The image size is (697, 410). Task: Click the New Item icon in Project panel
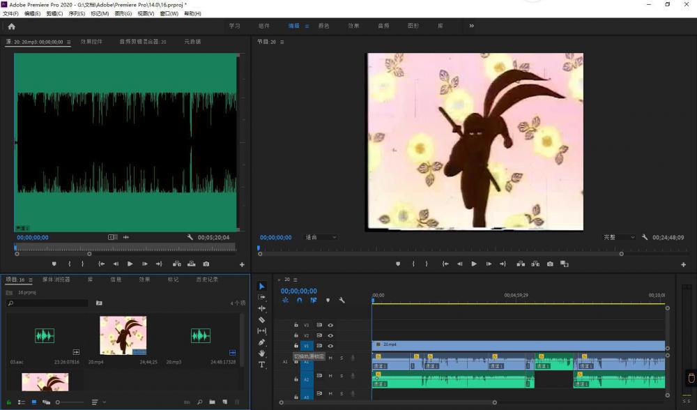[225, 402]
